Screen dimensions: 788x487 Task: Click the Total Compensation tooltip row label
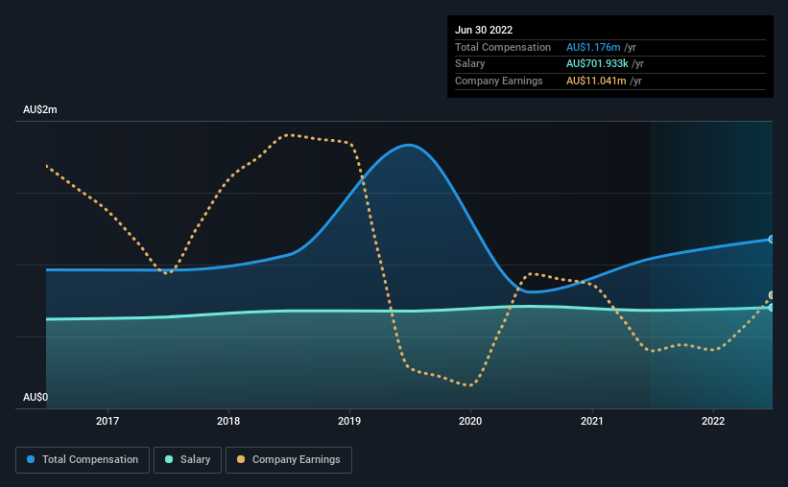pyautogui.click(x=503, y=47)
